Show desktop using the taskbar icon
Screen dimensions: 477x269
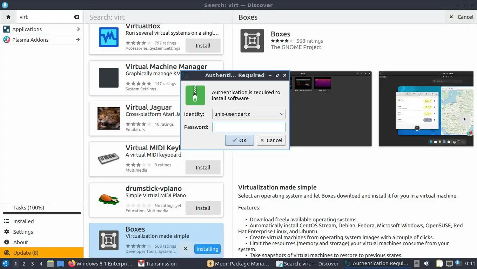61,263
